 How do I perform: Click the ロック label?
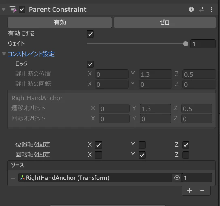coord(21,64)
